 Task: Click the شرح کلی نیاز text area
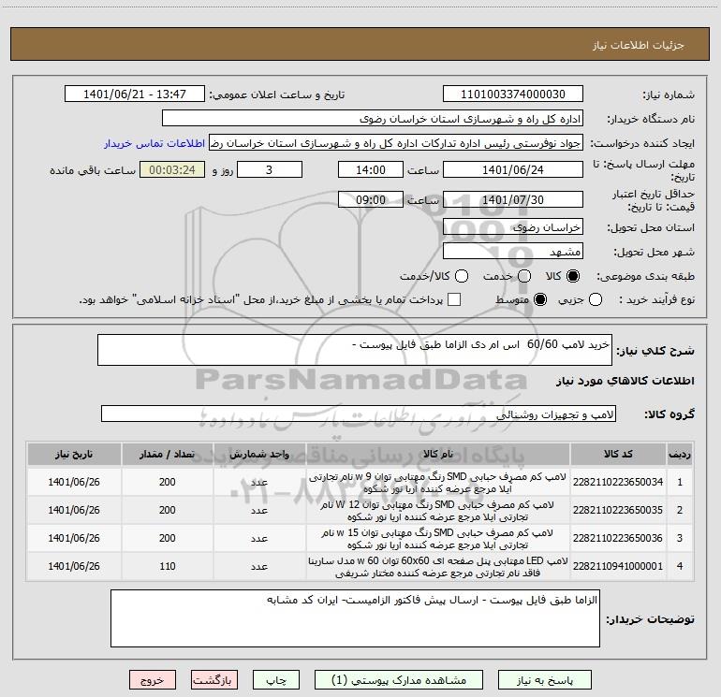click(355, 350)
